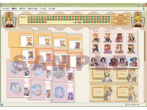Viewport: 147px width, 110px height.
Task: Click the Windows flag logo in menu bar
Action: [144, 8]
